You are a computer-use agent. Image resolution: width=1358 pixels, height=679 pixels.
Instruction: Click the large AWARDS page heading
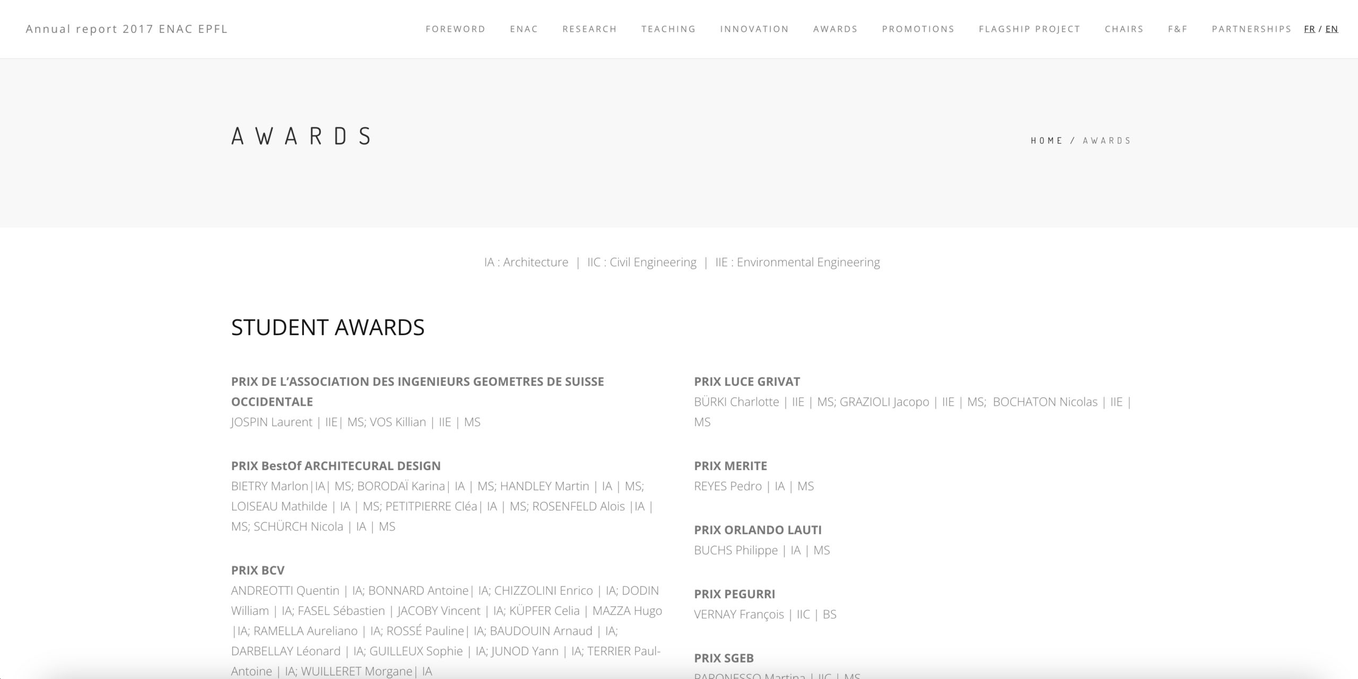[301, 136]
